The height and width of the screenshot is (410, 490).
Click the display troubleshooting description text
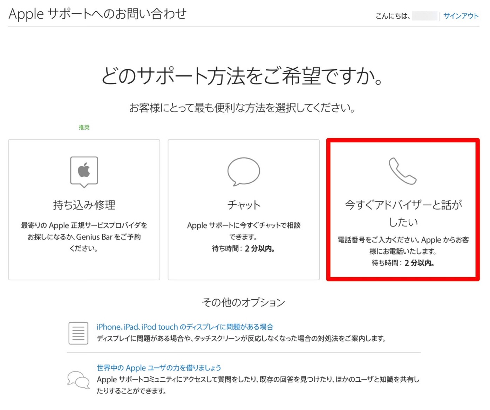(x=241, y=339)
